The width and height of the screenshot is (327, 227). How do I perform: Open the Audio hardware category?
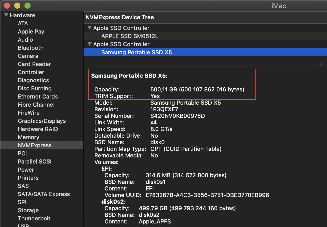(25, 40)
